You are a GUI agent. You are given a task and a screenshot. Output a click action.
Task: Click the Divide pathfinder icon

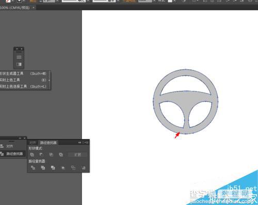[x=33, y=167]
